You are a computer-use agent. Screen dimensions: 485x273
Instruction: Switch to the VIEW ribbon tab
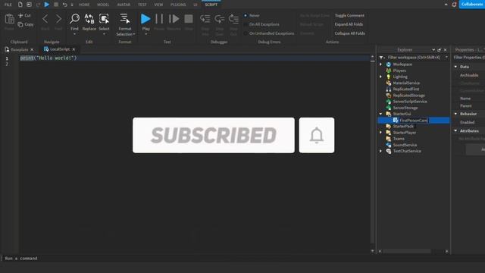point(158,5)
